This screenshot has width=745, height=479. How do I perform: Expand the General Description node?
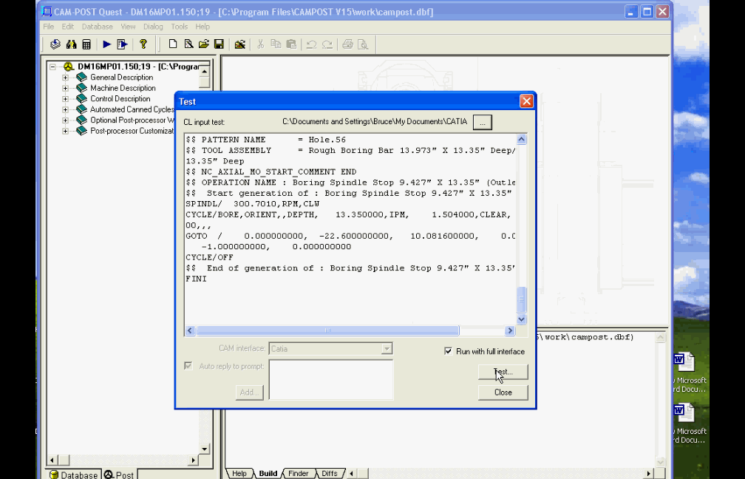pos(66,77)
